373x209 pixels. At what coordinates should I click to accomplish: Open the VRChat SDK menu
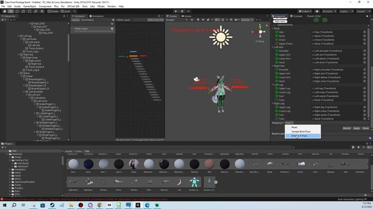[73, 6]
